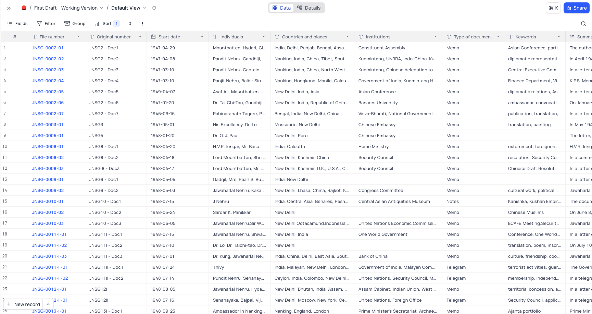Expand the New record options chevron
592x314 pixels.
pyautogui.click(x=48, y=304)
